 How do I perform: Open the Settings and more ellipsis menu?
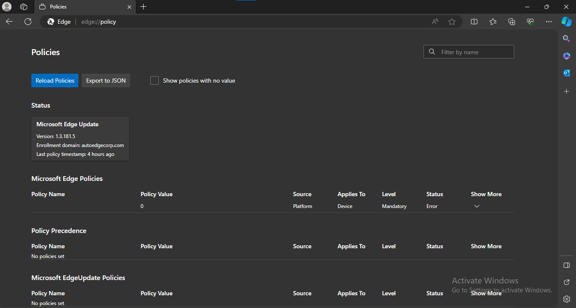pyautogui.click(x=549, y=22)
